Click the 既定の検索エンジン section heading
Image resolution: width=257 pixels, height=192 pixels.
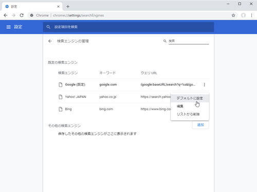pos(63,62)
